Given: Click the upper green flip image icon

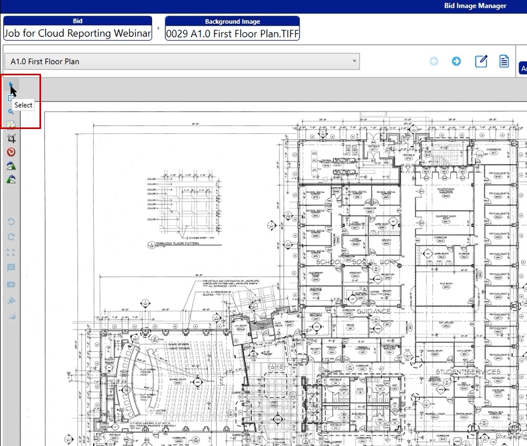Looking at the screenshot, I should coord(11,166).
